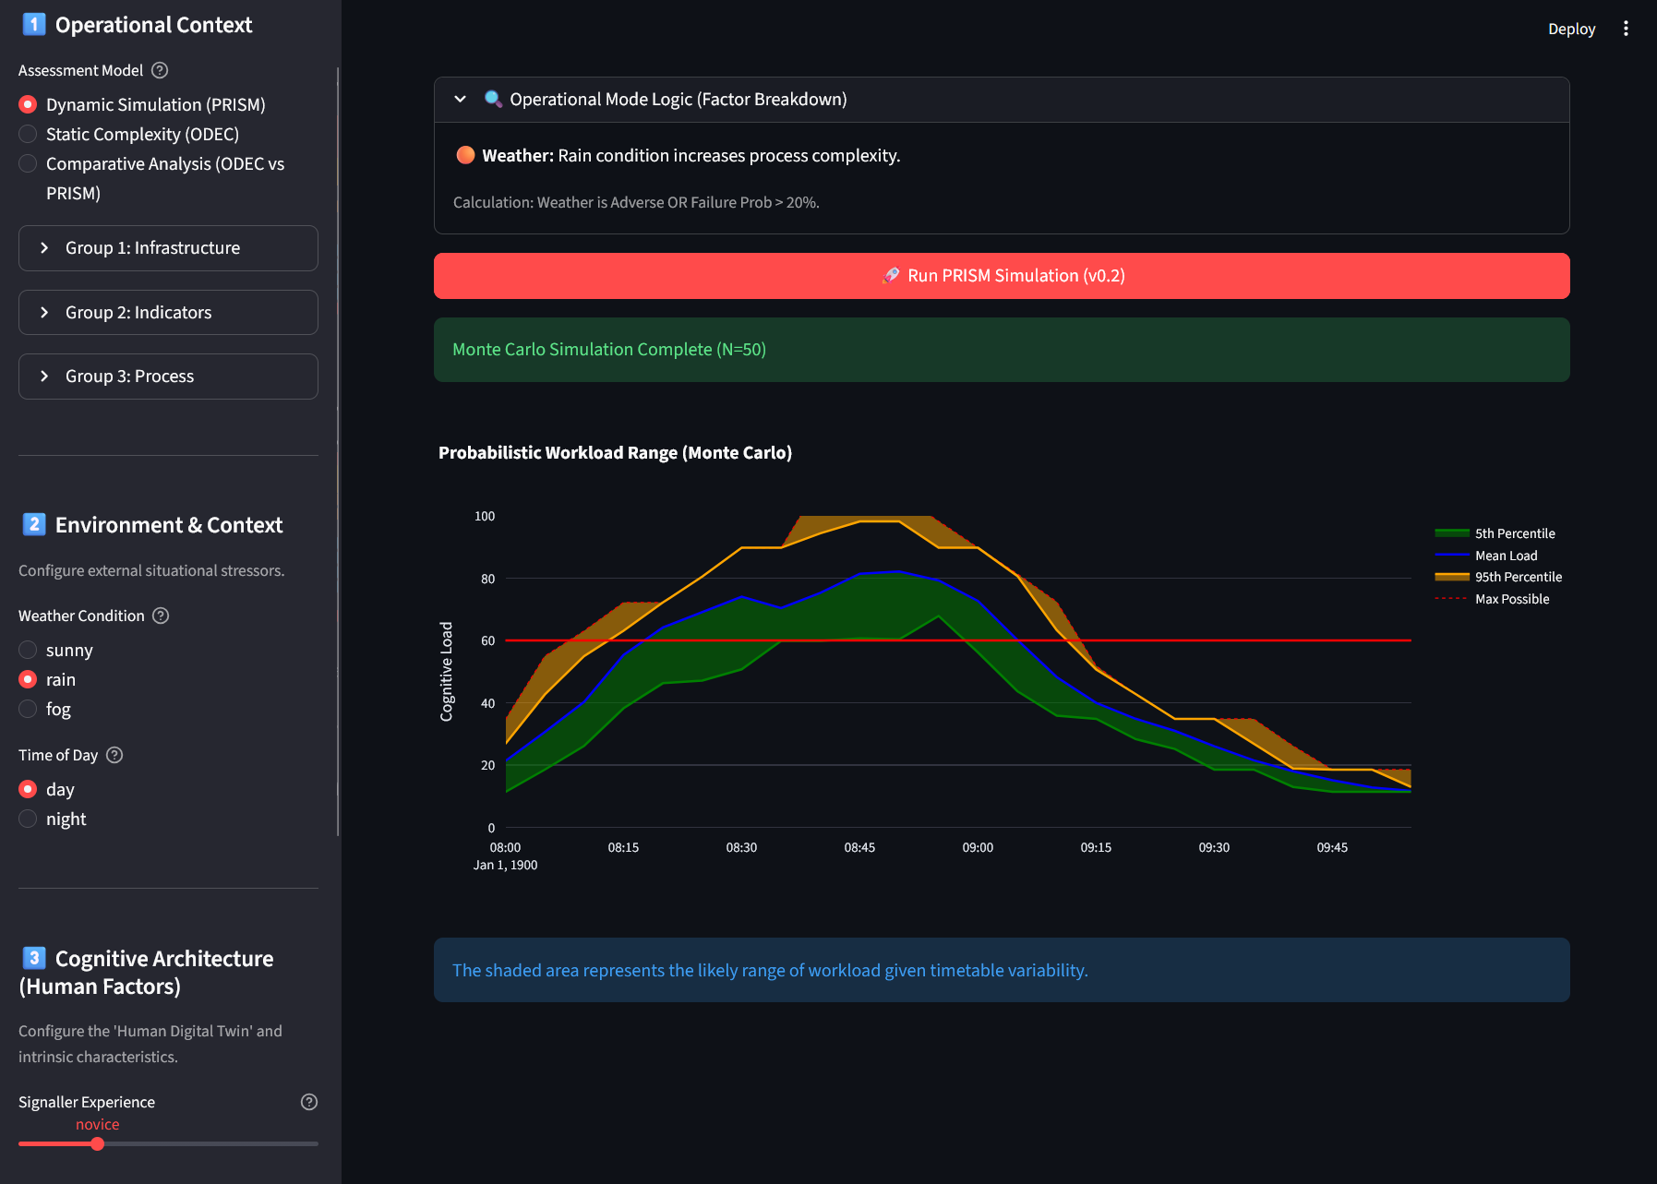This screenshot has height=1184, width=1657.
Task: Click help icon beside Weather Condition
Action: (x=161, y=616)
